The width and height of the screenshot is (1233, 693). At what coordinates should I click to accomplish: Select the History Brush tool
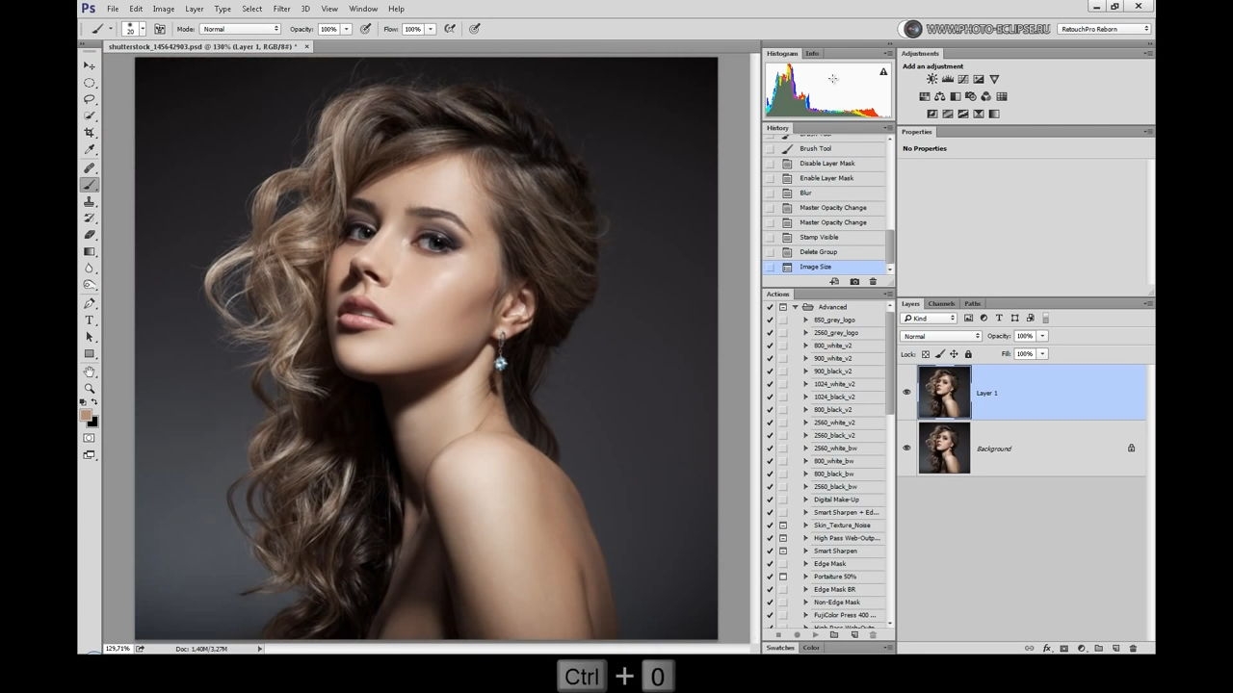tap(90, 218)
